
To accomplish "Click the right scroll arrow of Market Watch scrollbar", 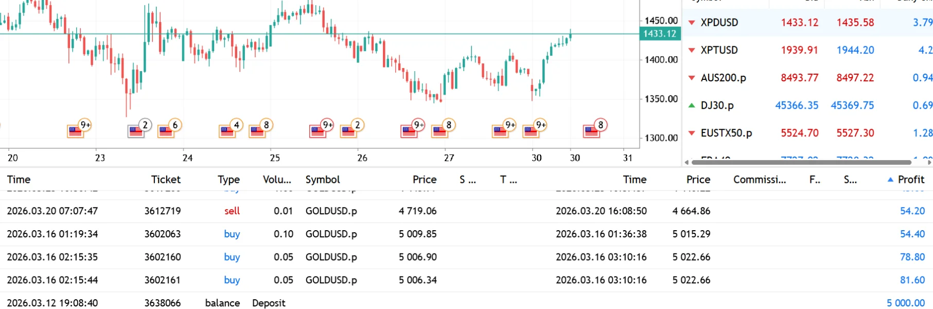I will pyautogui.click(x=929, y=162).
